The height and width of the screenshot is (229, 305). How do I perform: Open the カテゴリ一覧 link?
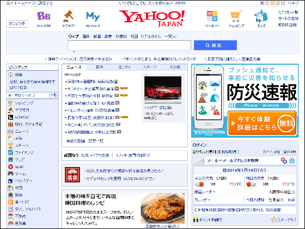pyautogui.click(x=288, y=13)
